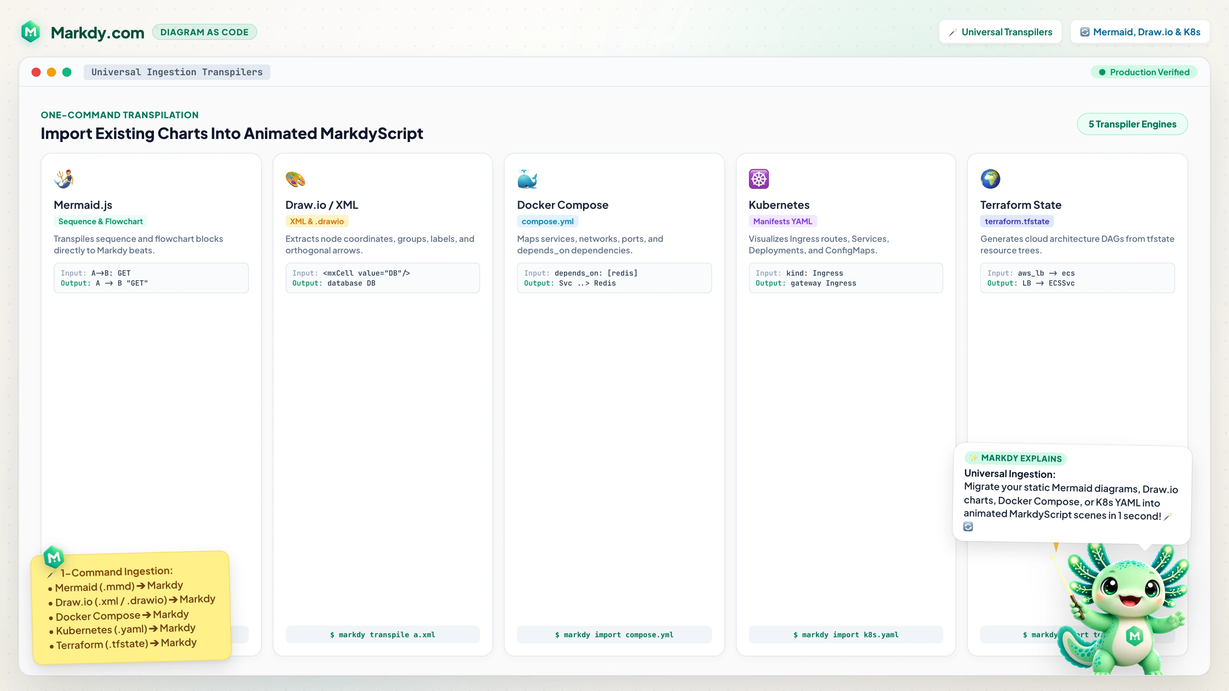Image resolution: width=1229 pixels, height=691 pixels.
Task: Click the Terraform State card title
Action: pyautogui.click(x=1020, y=205)
